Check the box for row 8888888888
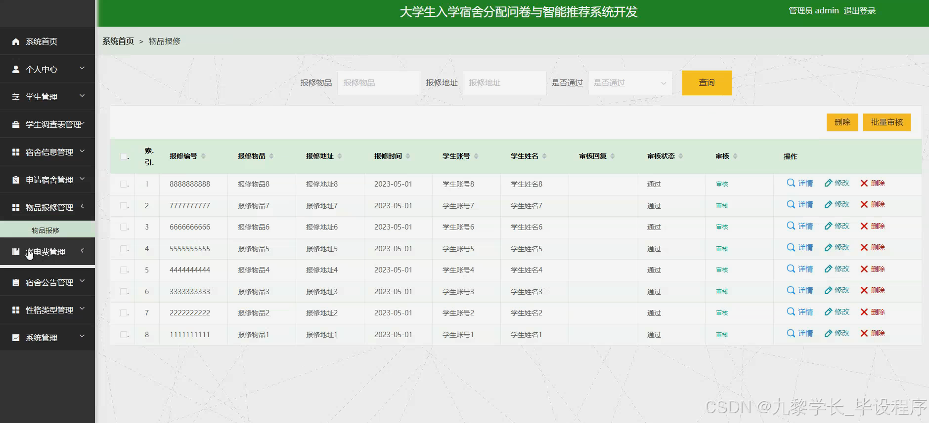929x423 pixels. [124, 184]
